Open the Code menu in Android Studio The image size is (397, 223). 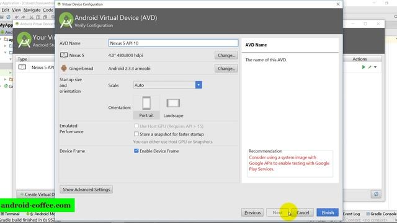48,10
